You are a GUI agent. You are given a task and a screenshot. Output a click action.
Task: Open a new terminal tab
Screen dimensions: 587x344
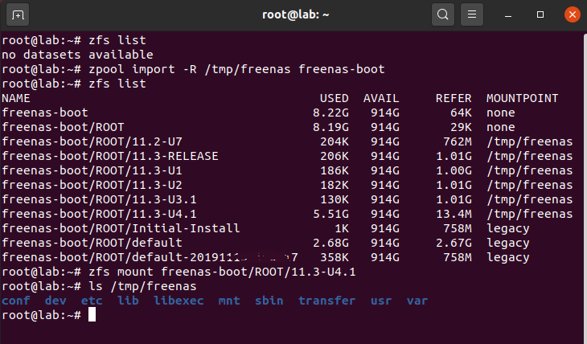click(x=18, y=14)
